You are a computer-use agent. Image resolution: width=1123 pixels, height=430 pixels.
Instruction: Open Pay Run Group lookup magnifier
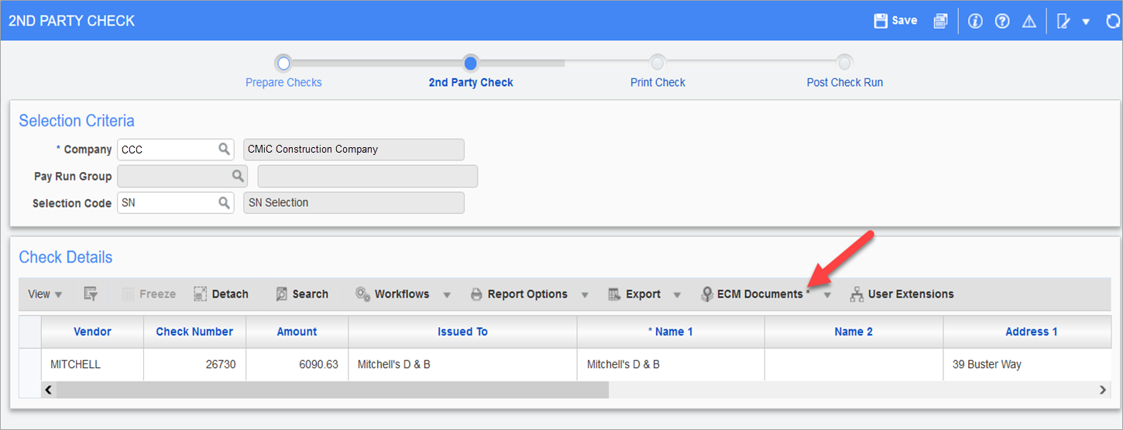239,177
